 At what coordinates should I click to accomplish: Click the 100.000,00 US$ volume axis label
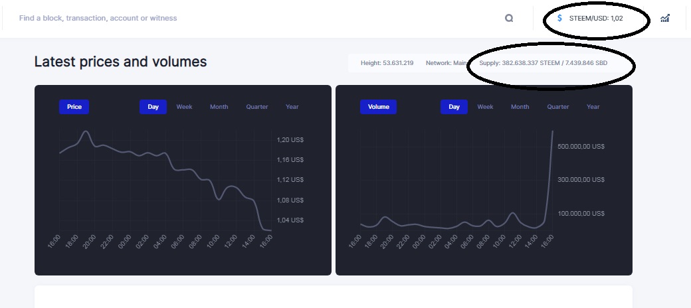pyautogui.click(x=581, y=213)
